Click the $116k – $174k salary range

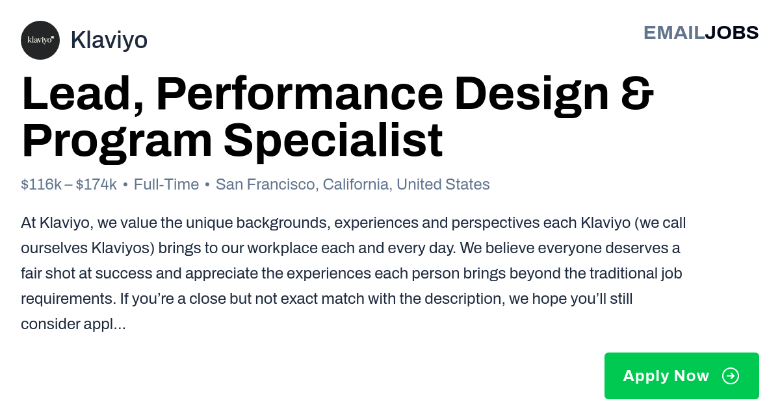(x=69, y=184)
